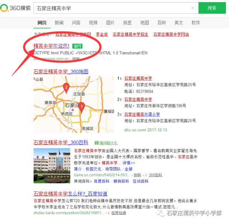Screen dimensions: 229x223
Task: Open the 英文 tab
Action: tap(179, 23)
